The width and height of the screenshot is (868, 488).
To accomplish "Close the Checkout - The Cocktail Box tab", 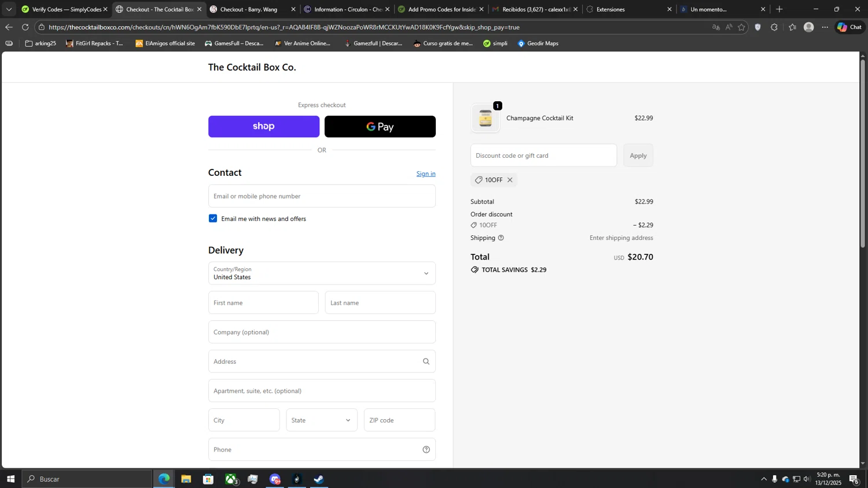I will point(199,9).
